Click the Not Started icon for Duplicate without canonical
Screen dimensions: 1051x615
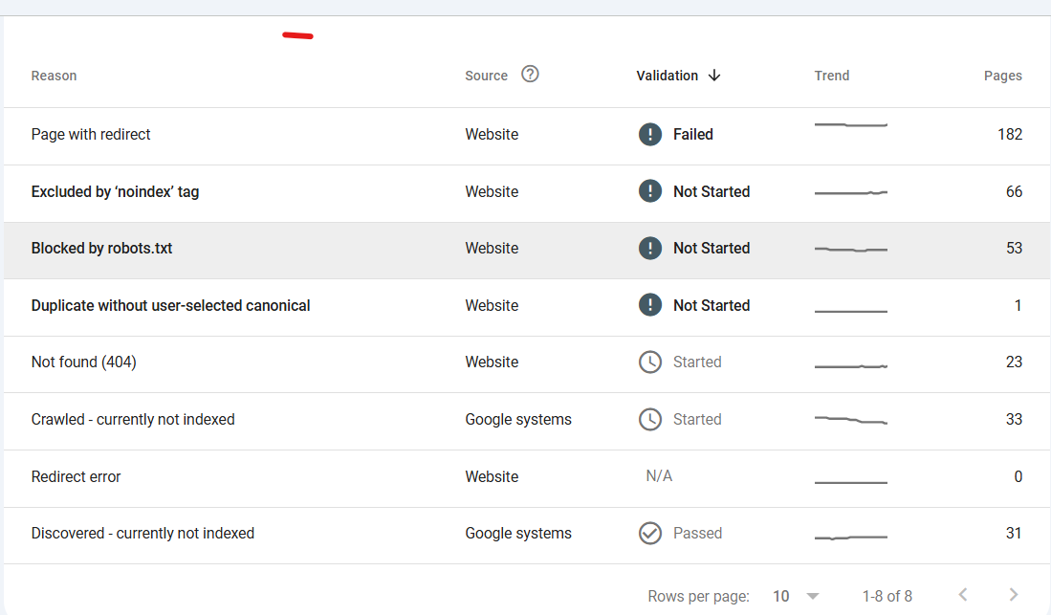(x=650, y=305)
